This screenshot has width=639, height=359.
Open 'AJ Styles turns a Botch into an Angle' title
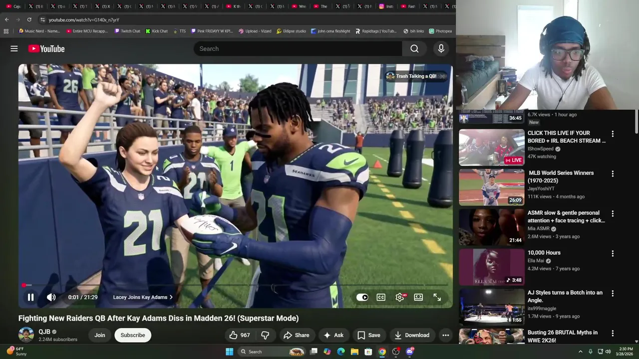coord(565,297)
